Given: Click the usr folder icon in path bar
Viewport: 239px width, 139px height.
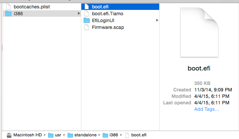Looking at the screenshot, I should [51, 135].
